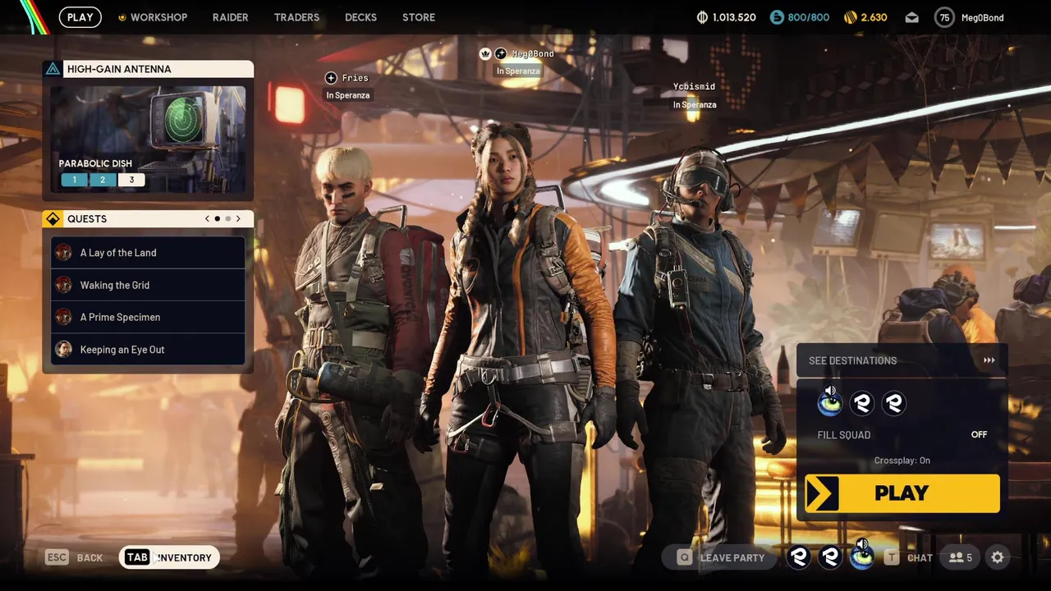Expand SEE DESTINATIONS panel
This screenshot has width=1051, height=591.
pyautogui.click(x=902, y=360)
